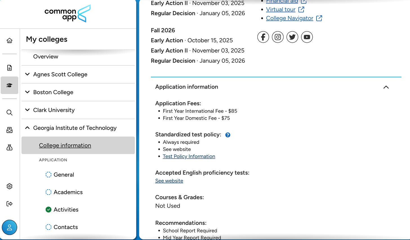Open the Common App logo homepage
The height and width of the screenshot is (240, 410).
pos(68,14)
